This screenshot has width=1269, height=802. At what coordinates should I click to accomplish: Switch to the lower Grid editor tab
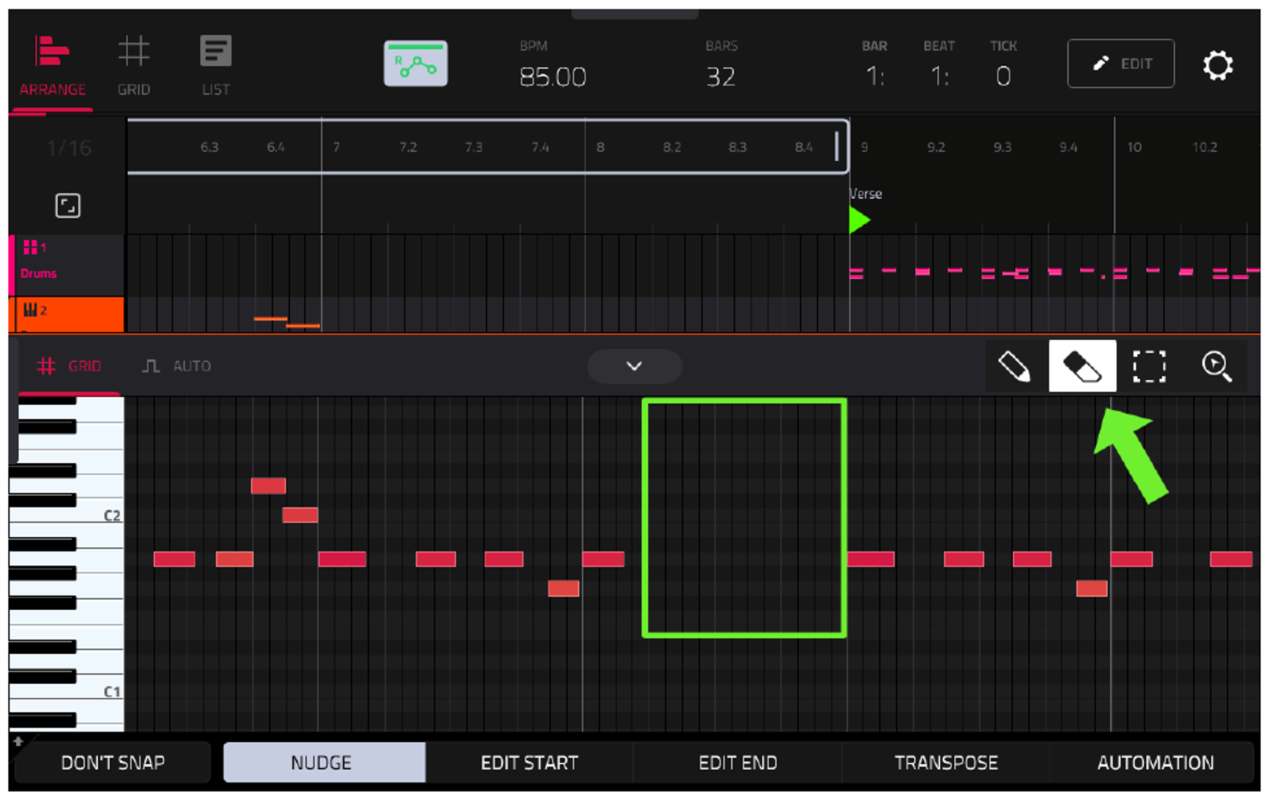[69, 365]
